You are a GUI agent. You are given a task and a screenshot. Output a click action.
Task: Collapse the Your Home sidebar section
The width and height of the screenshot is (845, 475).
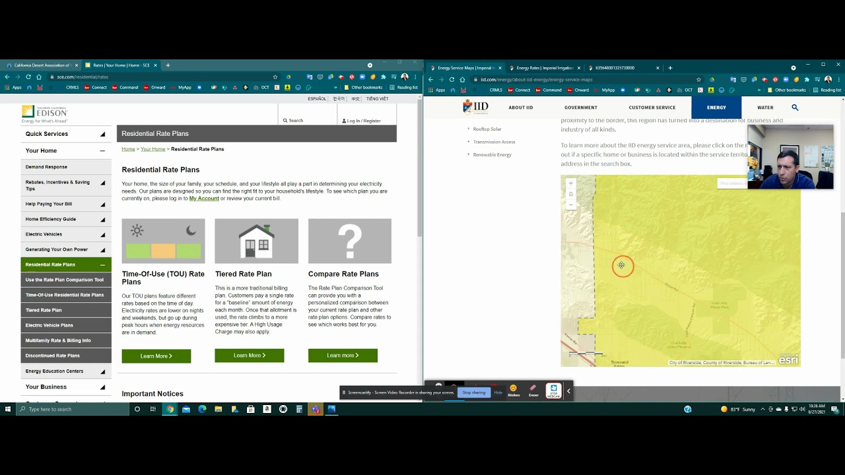(102, 151)
